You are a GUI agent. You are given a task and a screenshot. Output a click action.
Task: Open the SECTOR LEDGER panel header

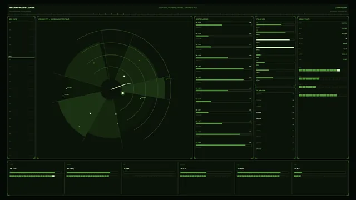[202, 19]
